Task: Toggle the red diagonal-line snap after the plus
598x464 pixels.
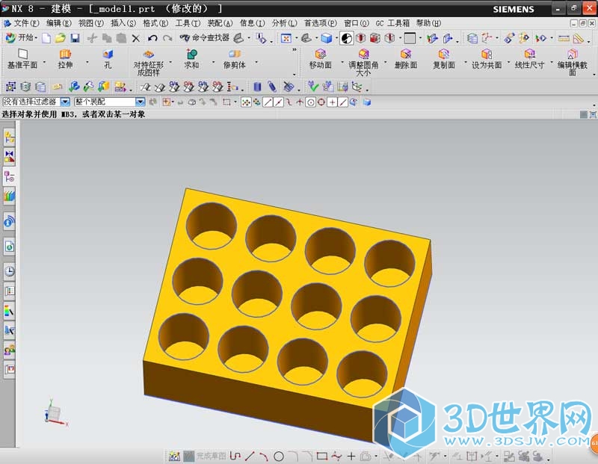Action: [x=343, y=102]
